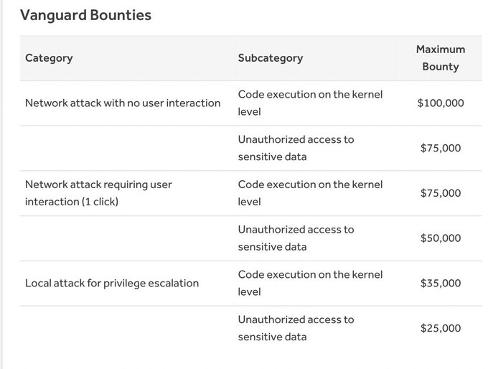Click the $35,000 bounty amount
The height and width of the screenshot is (369, 488).
[441, 284]
